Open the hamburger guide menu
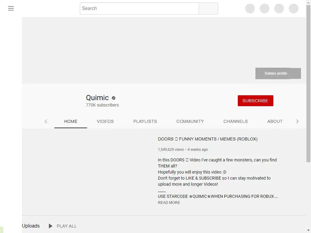 (11, 8)
